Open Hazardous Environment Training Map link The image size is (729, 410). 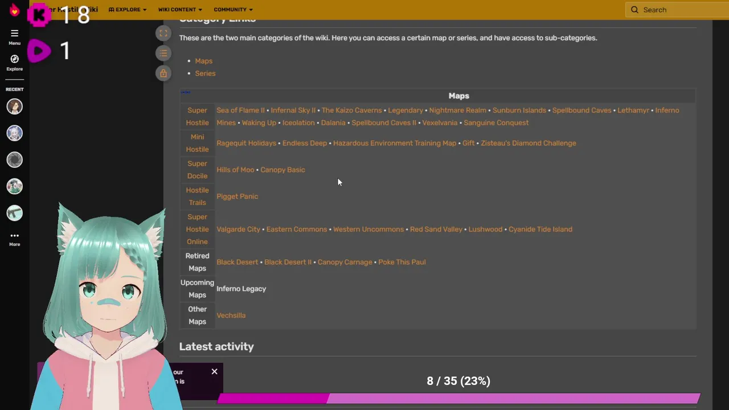pyautogui.click(x=395, y=143)
